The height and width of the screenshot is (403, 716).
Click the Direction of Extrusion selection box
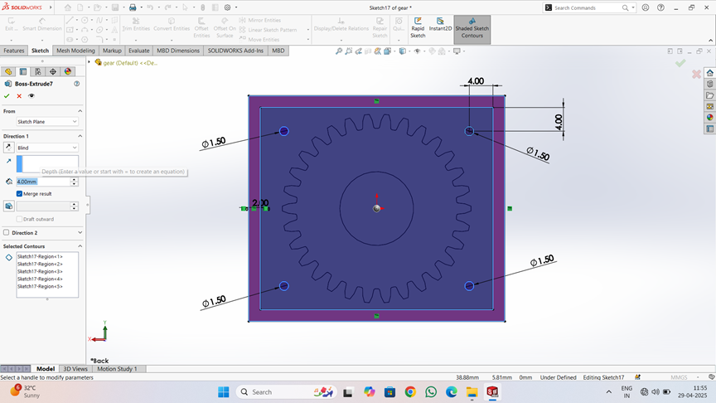point(47,163)
